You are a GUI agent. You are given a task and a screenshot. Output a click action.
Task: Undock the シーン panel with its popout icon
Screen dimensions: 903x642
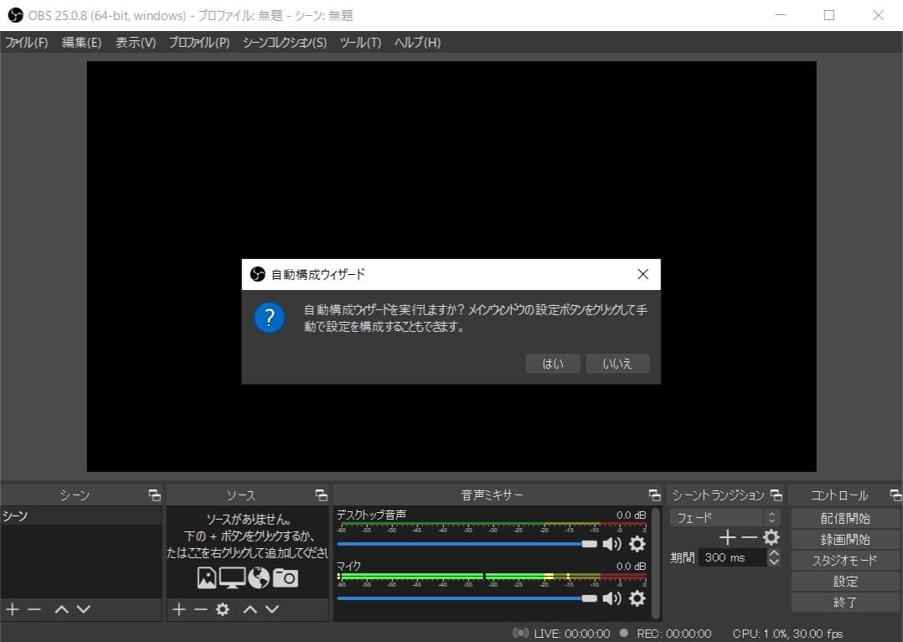tap(154, 495)
